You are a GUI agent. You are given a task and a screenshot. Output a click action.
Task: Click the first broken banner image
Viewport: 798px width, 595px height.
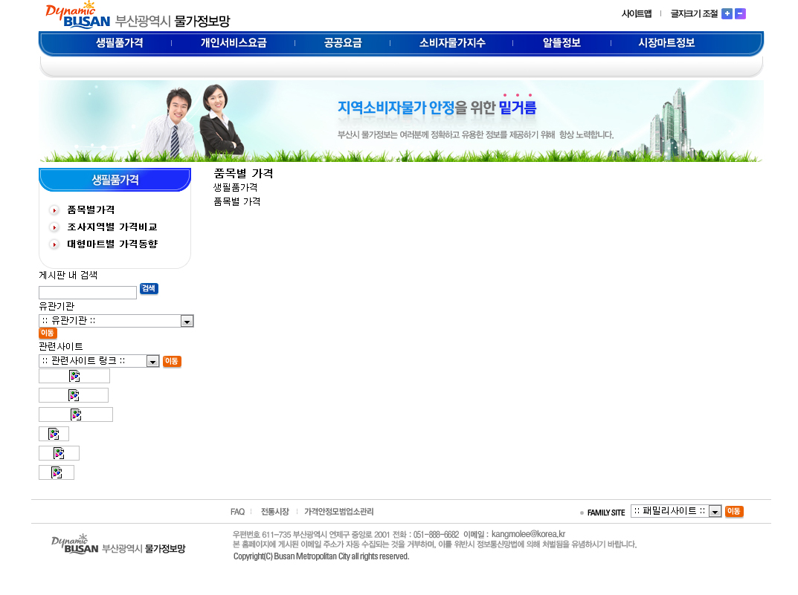pyautogui.click(x=74, y=376)
